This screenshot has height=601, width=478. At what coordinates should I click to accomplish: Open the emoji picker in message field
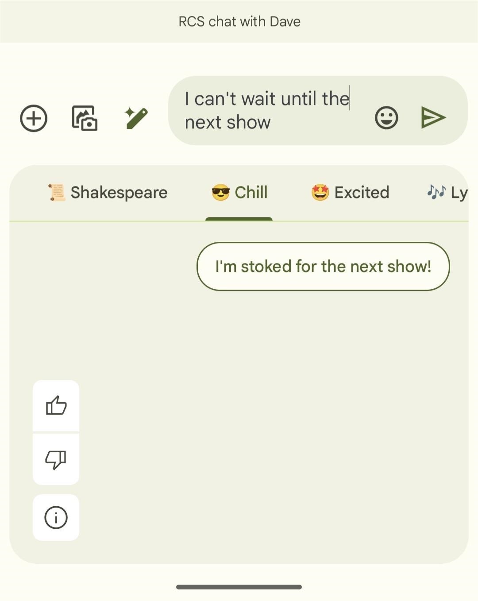[386, 118]
